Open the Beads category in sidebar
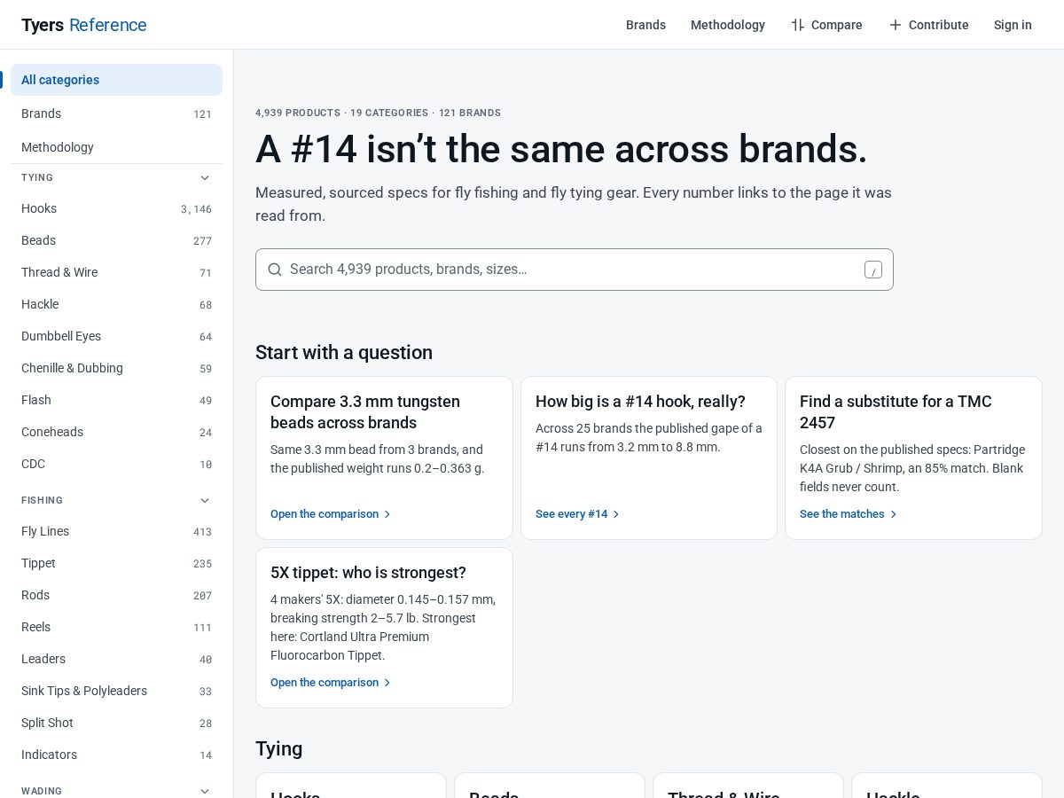This screenshot has height=798, width=1064. pos(116,240)
